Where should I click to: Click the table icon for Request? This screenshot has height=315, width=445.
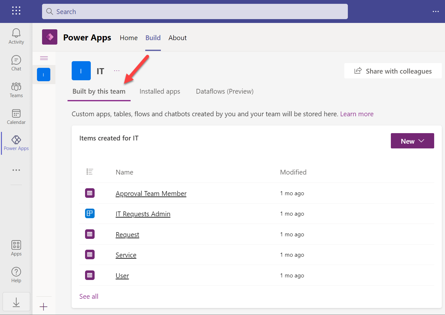[x=90, y=234]
